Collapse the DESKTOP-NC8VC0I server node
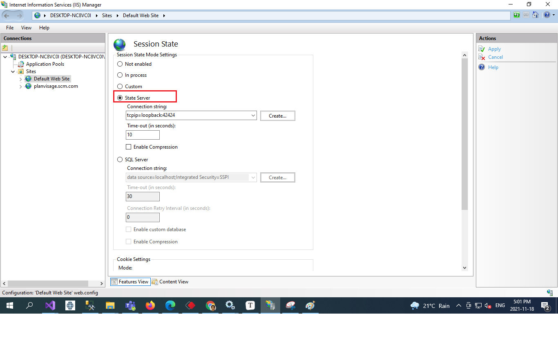 pos(5,57)
